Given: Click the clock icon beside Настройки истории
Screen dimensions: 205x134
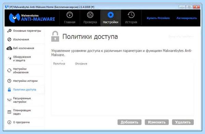Looking at the screenshot, I should click(9, 81).
